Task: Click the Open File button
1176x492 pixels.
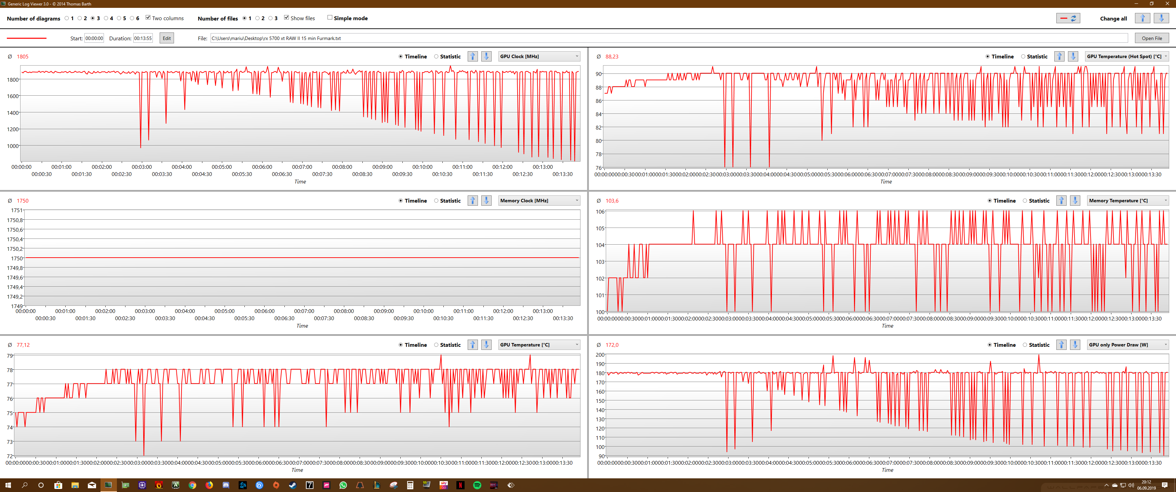Action: 1151,38
